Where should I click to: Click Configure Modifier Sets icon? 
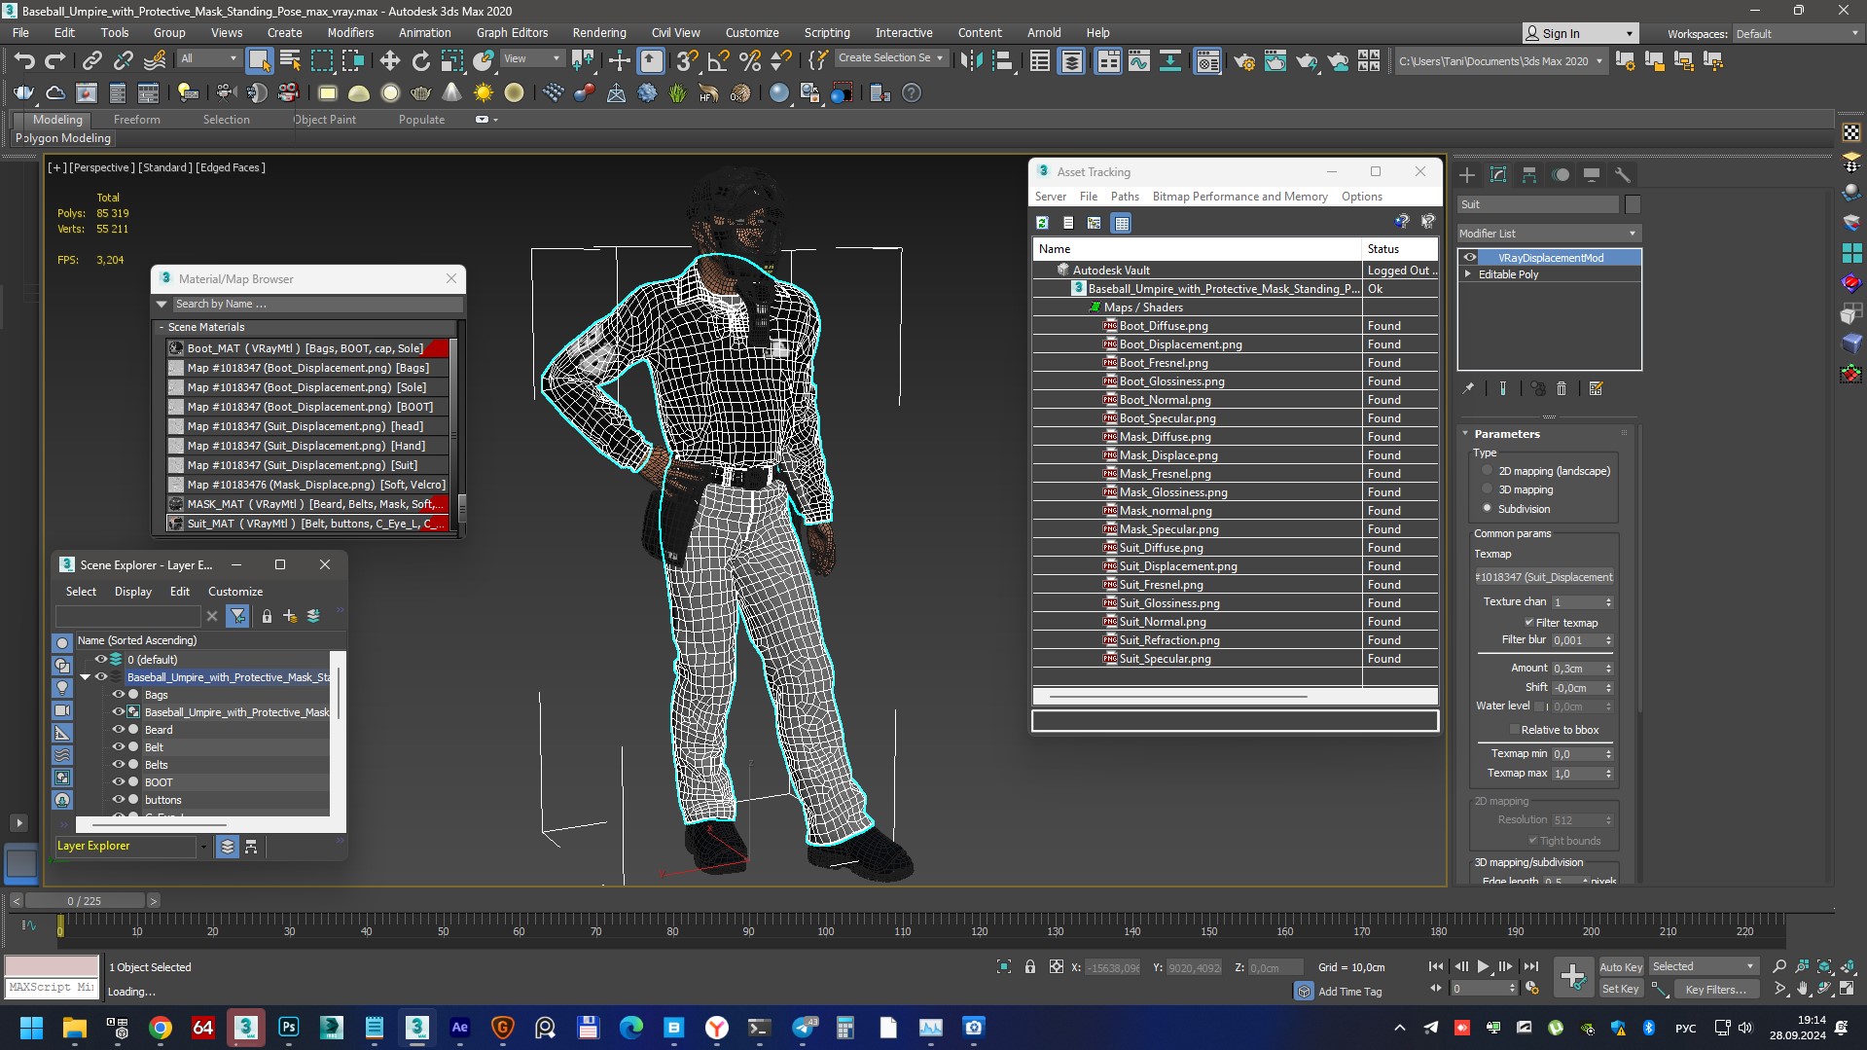coord(1596,388)
